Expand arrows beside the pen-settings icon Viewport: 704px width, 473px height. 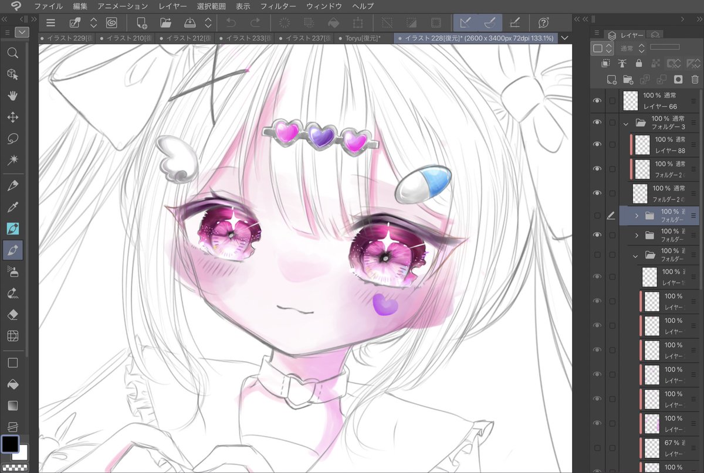(x=93, y=23)
